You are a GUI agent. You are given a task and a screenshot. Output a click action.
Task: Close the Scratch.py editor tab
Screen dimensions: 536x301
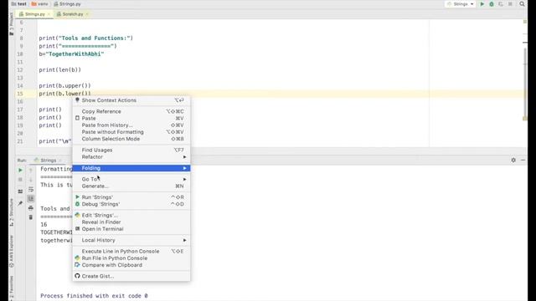tap(87, 14)
